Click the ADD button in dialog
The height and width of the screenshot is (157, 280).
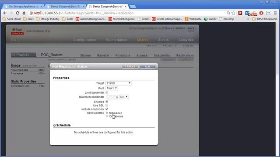pos(147,67)
